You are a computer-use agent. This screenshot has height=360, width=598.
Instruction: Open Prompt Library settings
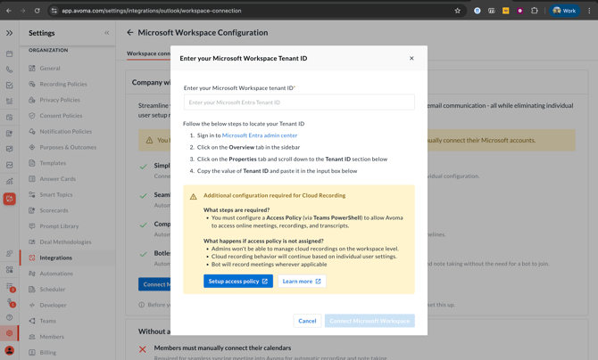(59, 226)
